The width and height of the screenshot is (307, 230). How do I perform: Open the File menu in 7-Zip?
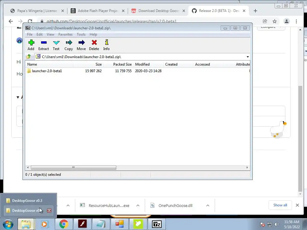30,34
